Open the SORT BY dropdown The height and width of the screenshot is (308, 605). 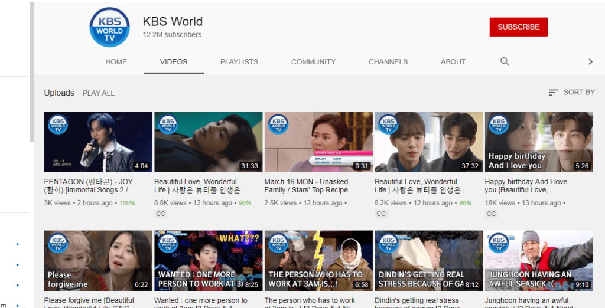coord(571,93)
